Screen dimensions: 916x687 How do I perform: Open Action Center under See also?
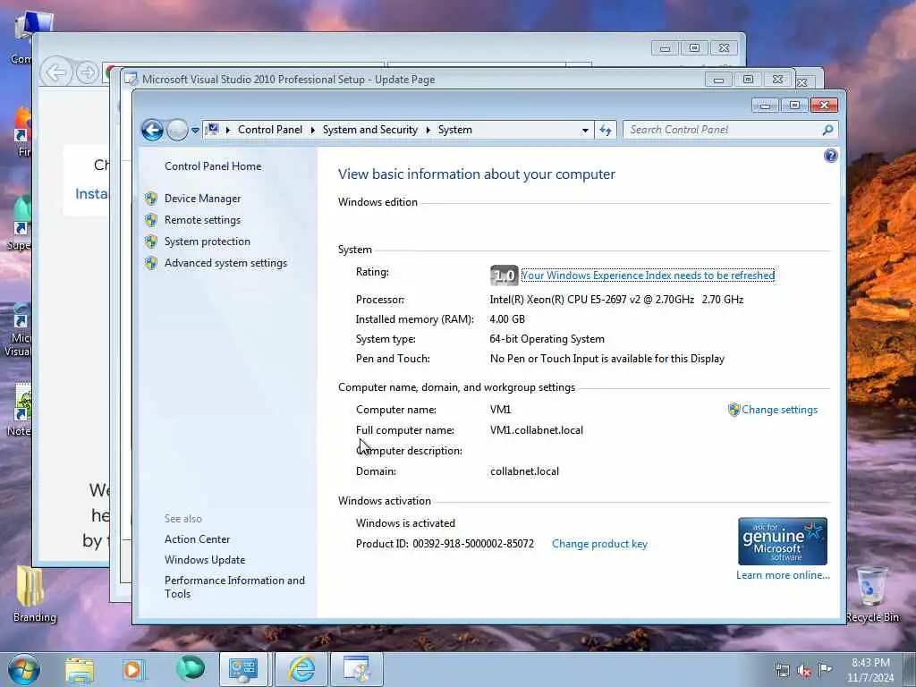coord(197,539)
